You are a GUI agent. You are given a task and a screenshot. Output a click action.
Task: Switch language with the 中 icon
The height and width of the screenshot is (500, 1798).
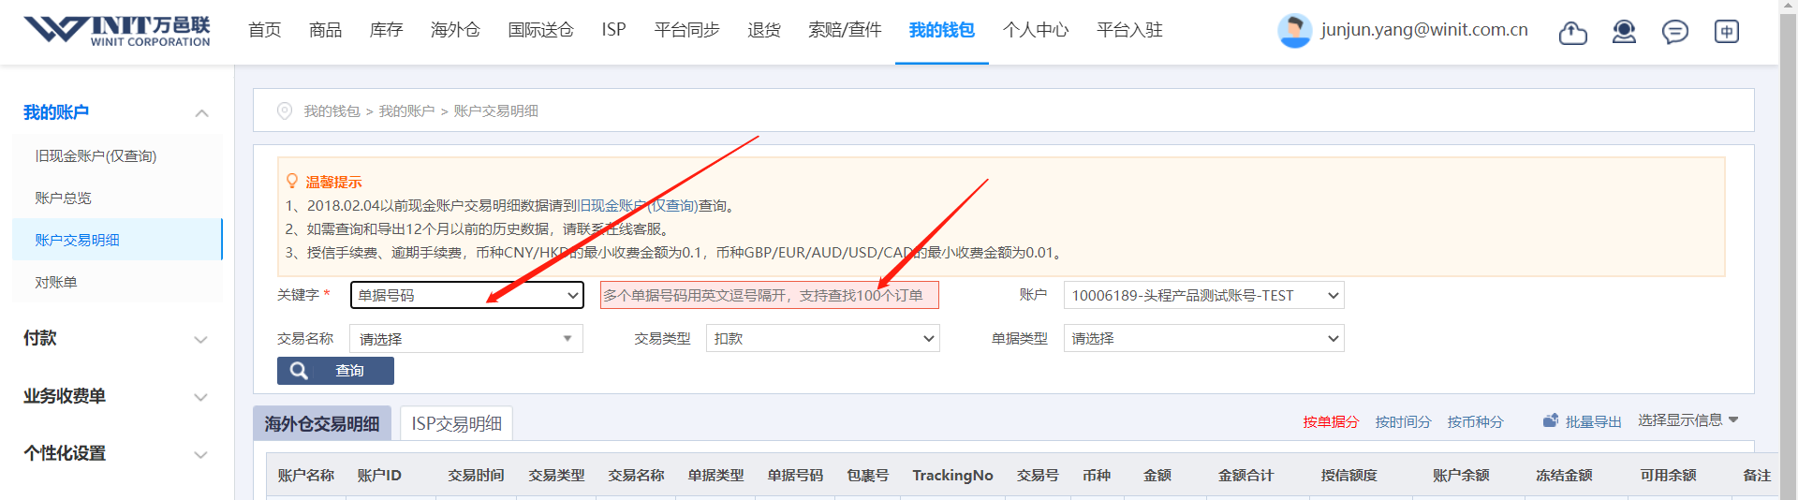(x=1726, y=32)
